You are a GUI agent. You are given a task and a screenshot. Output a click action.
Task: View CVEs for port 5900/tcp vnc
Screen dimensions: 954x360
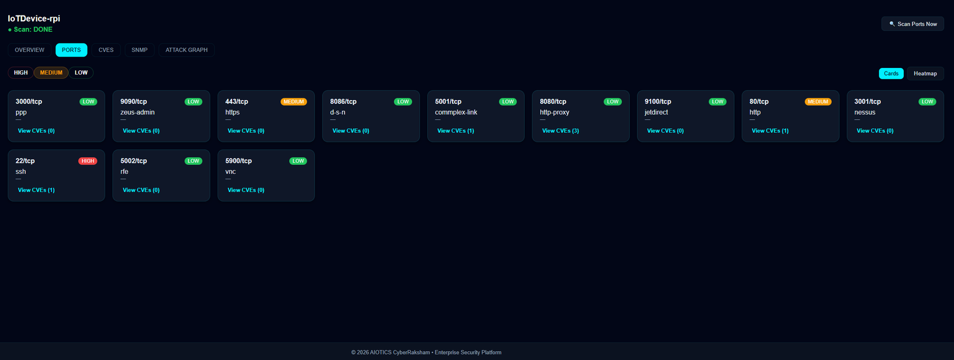coord(246,190)
